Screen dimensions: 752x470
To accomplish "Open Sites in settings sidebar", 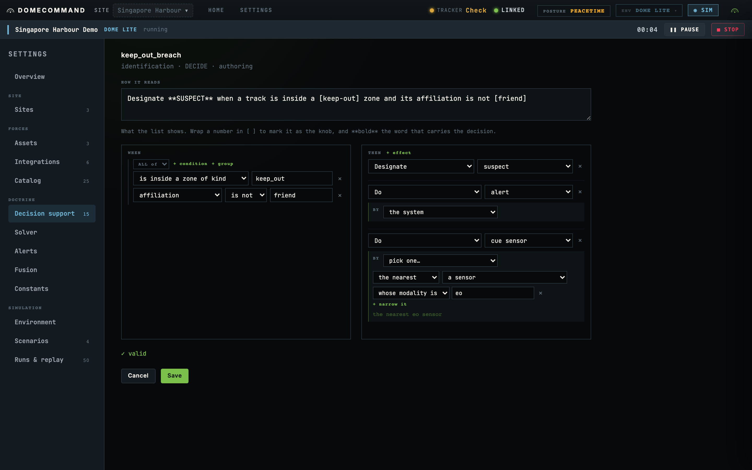I will point(52,109).
